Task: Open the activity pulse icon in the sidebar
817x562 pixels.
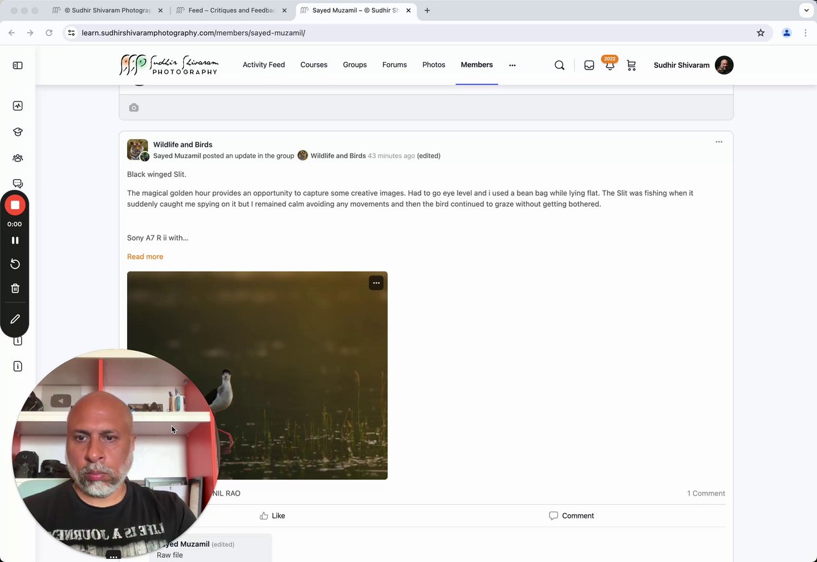Action: (18, 106)
